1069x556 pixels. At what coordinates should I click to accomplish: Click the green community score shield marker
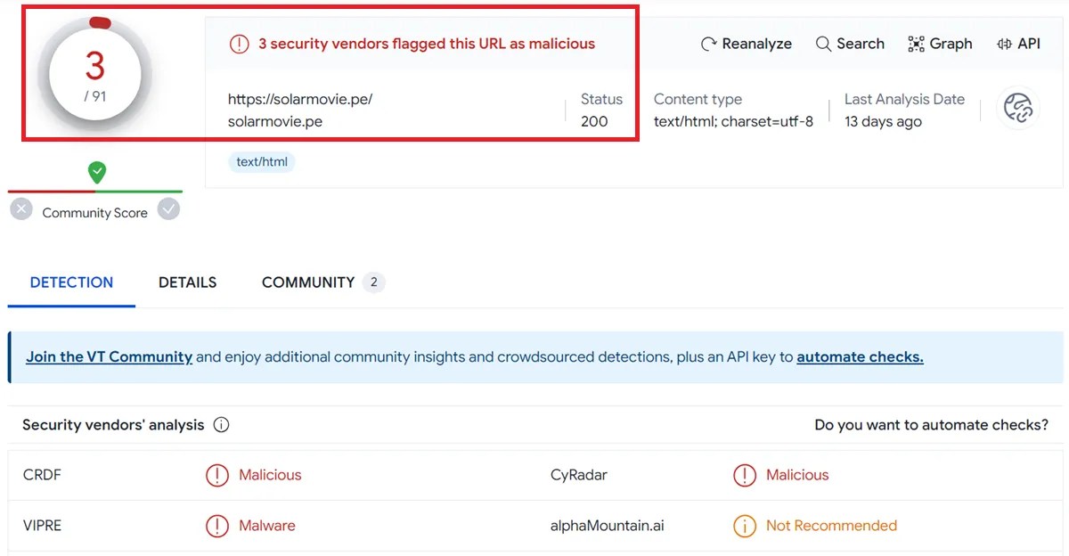click(x=97, y=172)
